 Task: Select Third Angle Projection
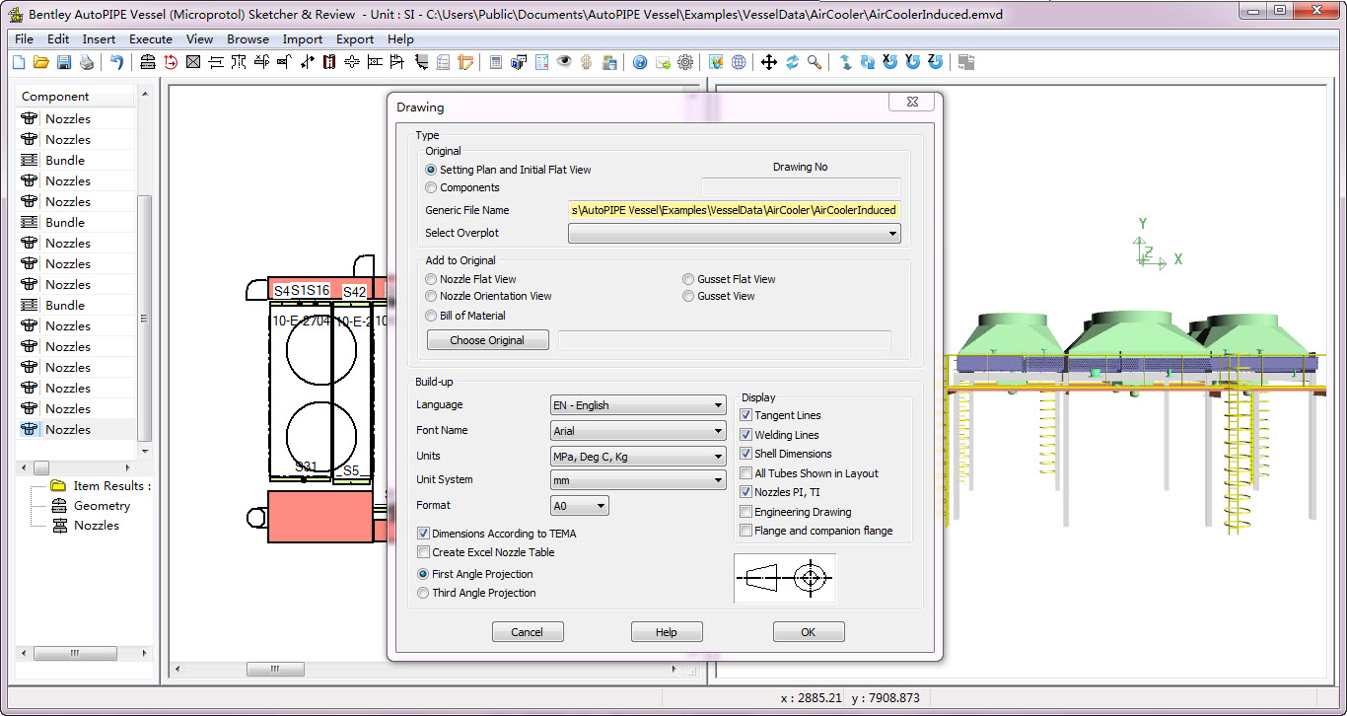click(x=477, y=593)
